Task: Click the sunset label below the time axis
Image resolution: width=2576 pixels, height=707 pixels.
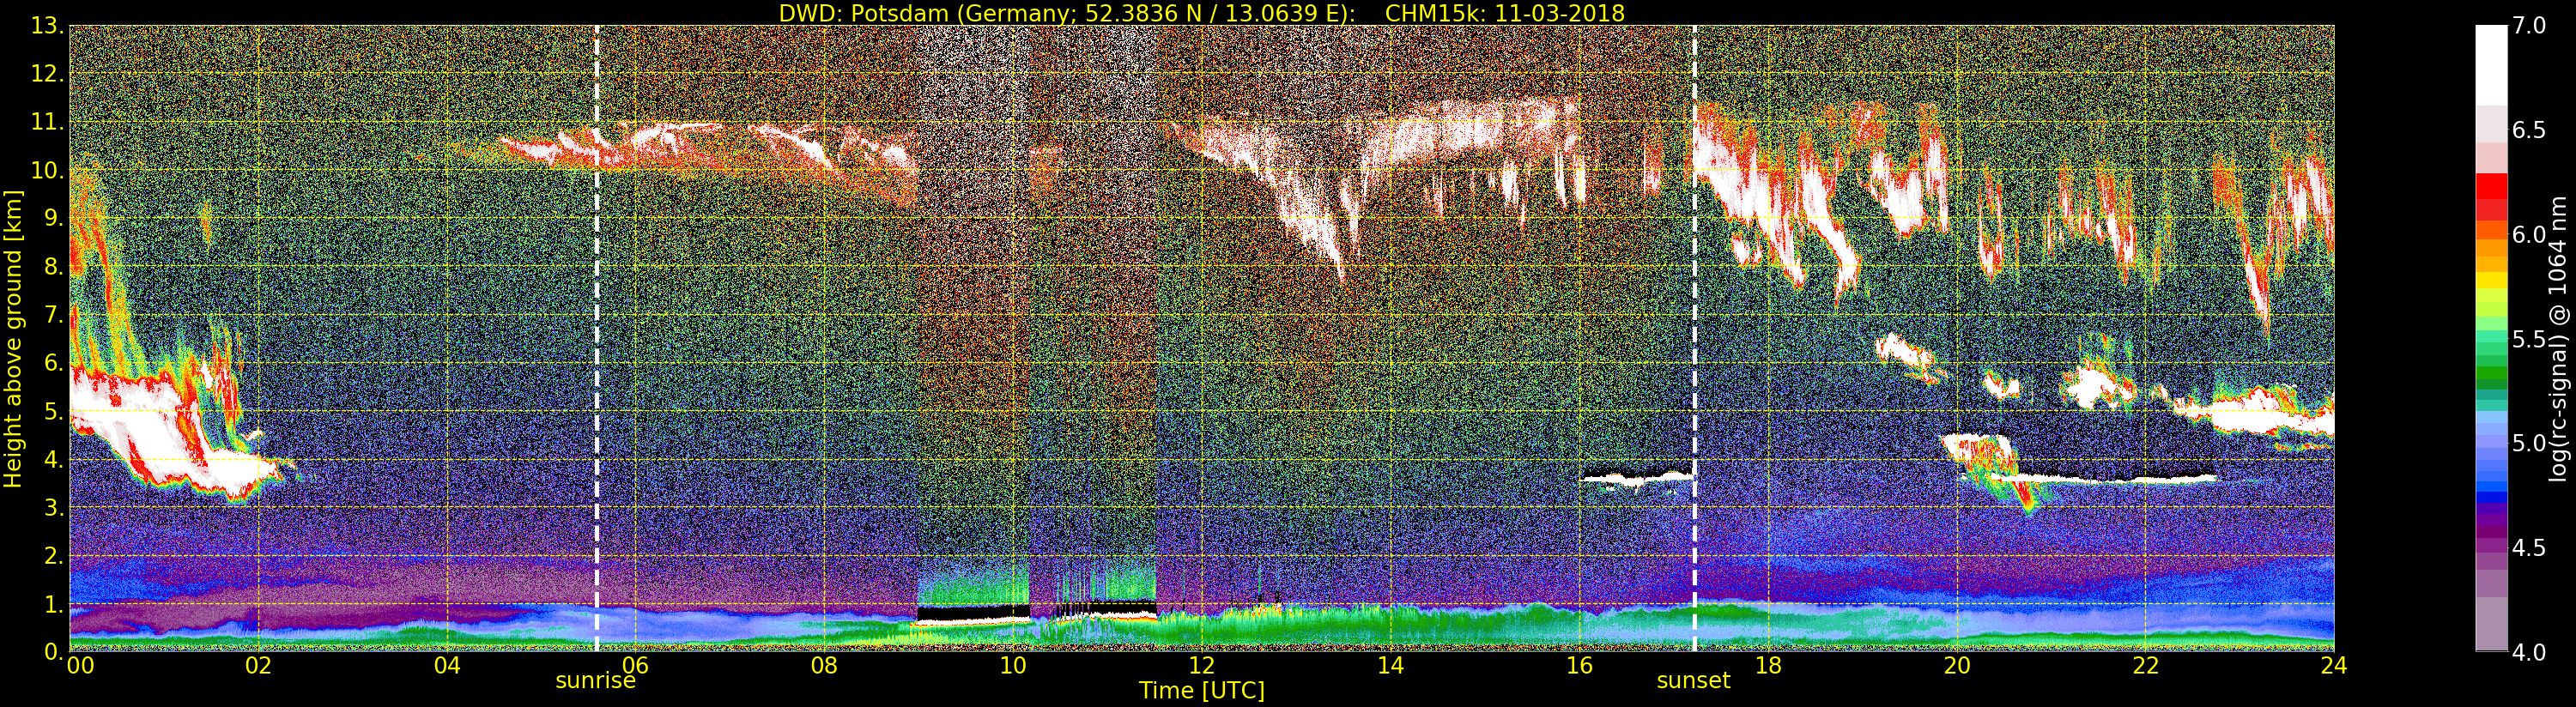Action: click(1693, 681)
